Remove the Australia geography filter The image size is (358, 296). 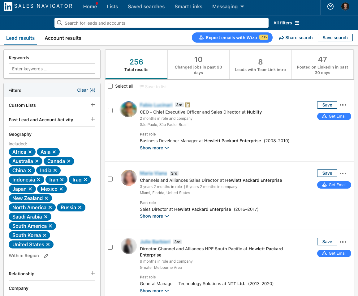(37, 161)
